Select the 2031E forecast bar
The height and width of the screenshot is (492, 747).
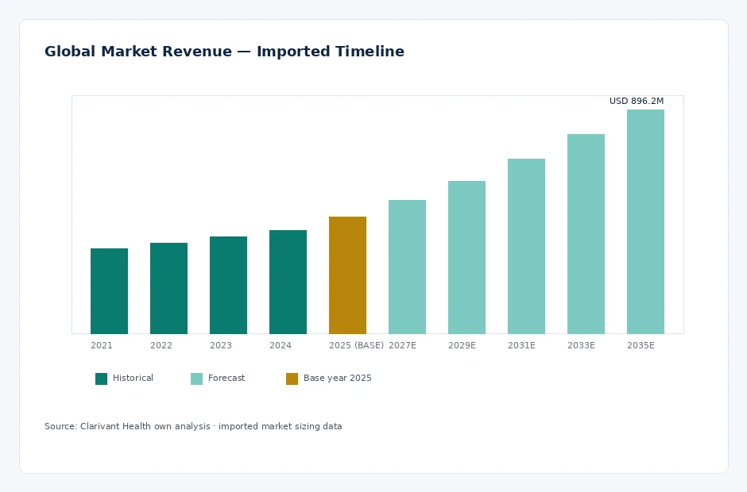526,247
